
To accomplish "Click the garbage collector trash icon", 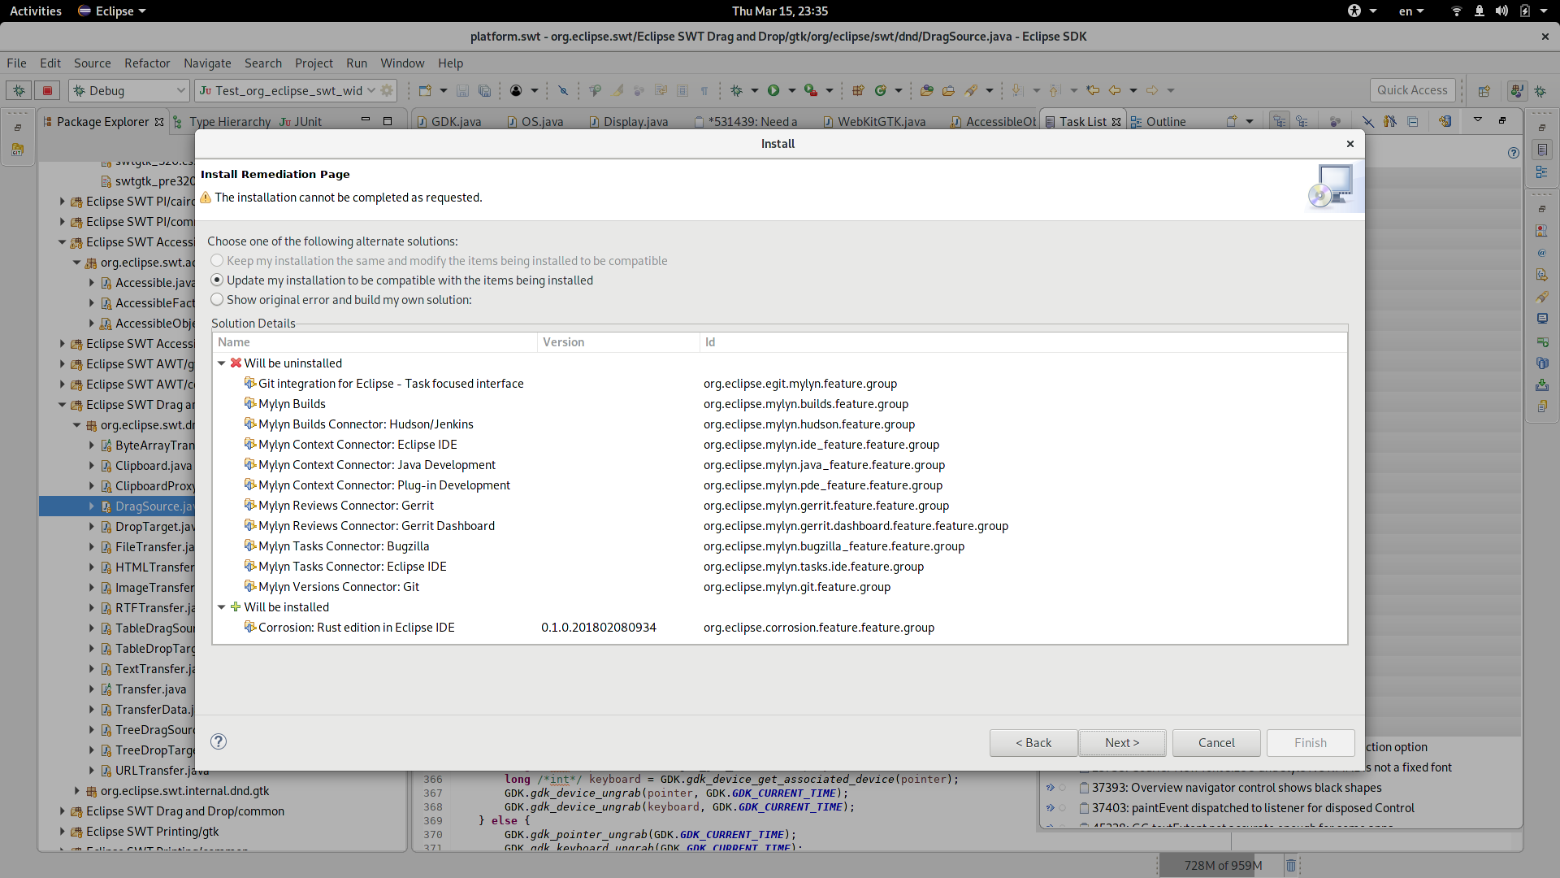I will click(x=1290, y=865).
